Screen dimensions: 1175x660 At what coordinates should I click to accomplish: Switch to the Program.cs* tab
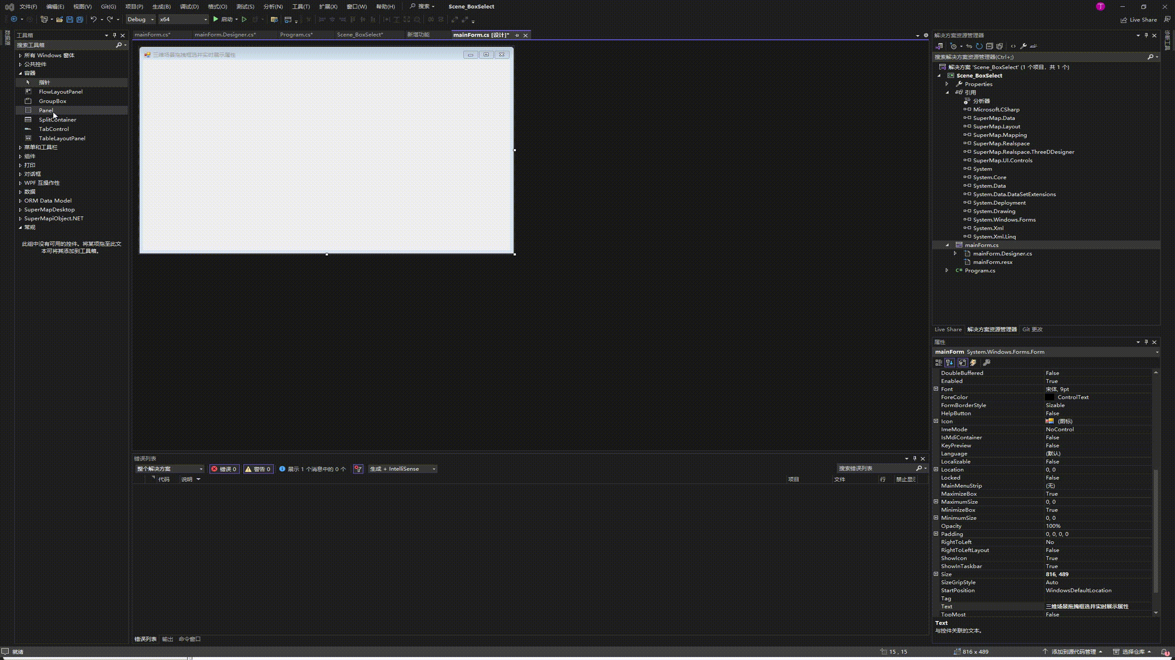[x=296, y=35]
